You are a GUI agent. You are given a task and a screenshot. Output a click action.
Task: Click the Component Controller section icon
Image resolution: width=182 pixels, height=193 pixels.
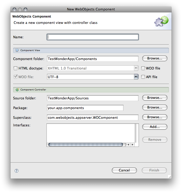[x=17, y=90]
